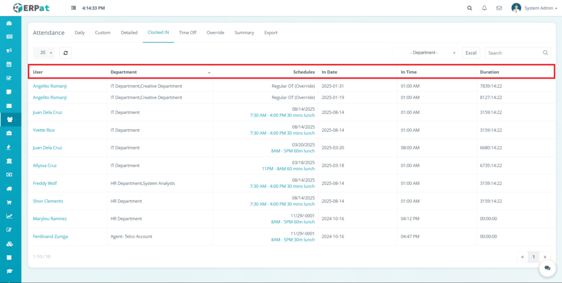Click the Search input field
562x283 pixels.
[x=513, y=53]
